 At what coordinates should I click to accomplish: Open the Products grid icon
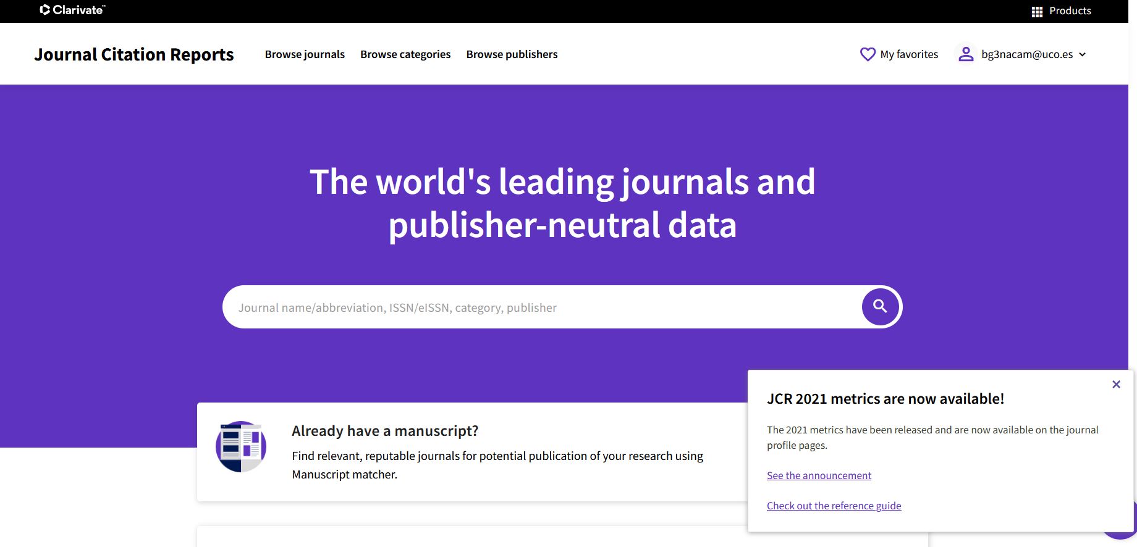click(x=1038, y=11)
